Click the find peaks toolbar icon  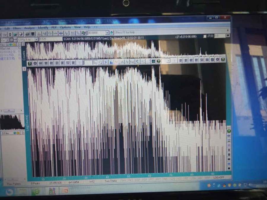click(x=39, y=34)
